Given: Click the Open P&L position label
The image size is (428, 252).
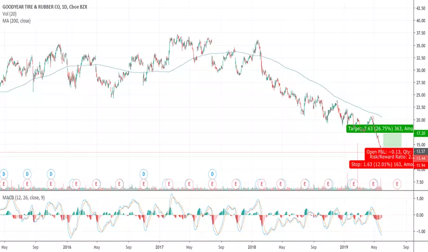Looking at the screenshot, I should point(389,152).
